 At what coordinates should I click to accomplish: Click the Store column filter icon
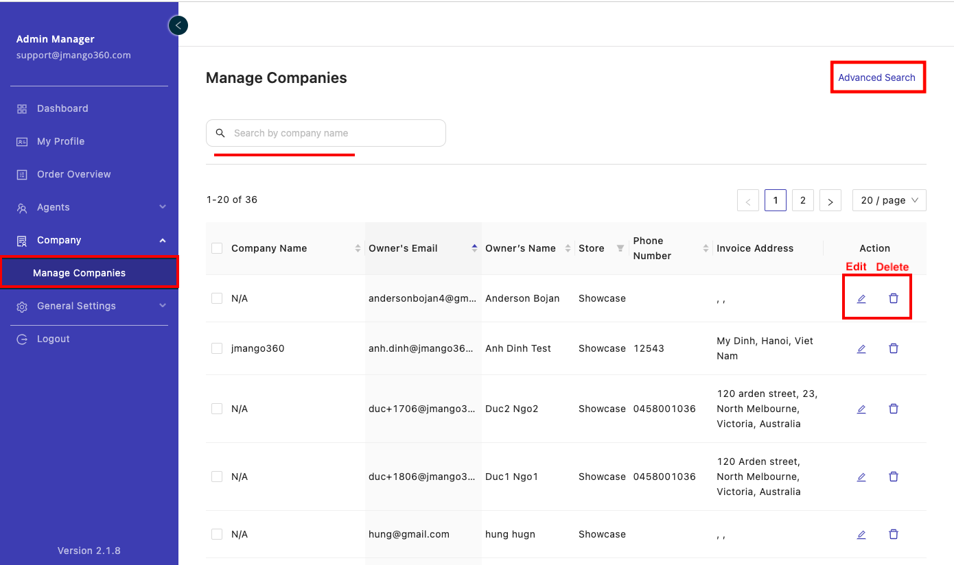620,248
